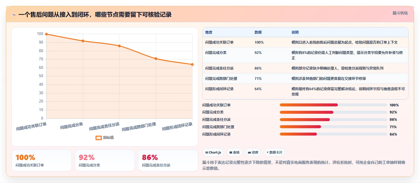Click the 说明 table column header

295,32
